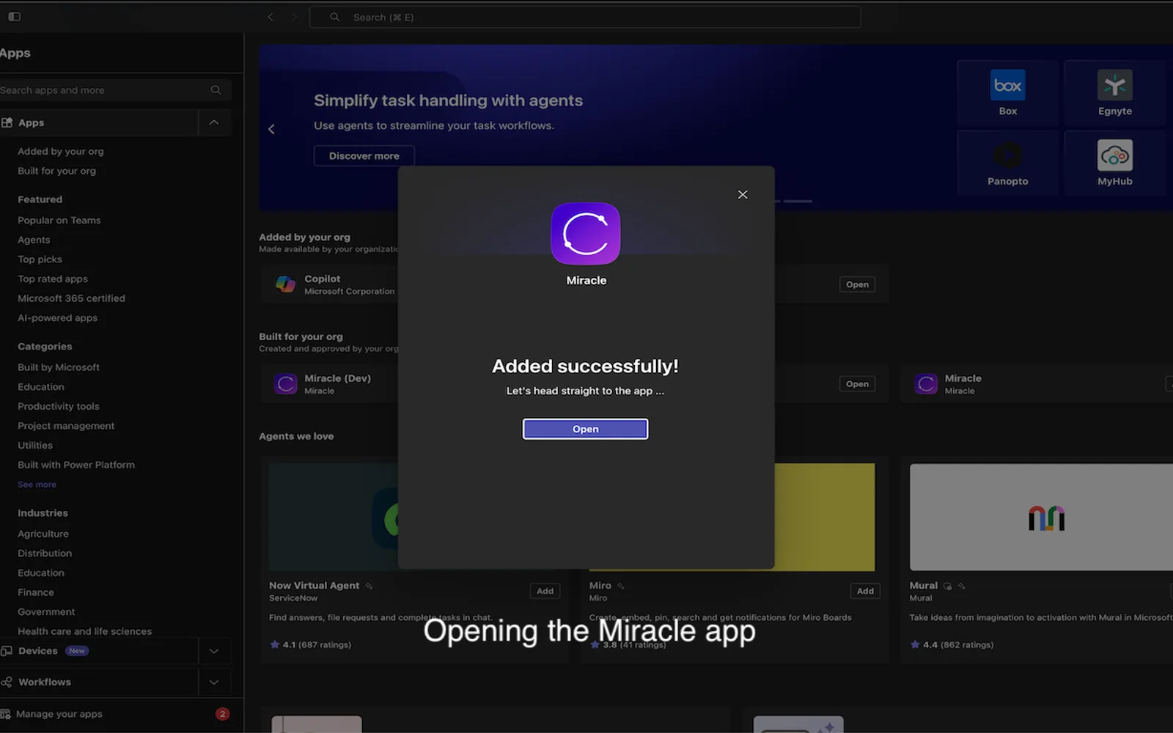Add the Now Virtual Agent app
Image resolution: width=1173 pixels, height=733 pixels.
545,591
